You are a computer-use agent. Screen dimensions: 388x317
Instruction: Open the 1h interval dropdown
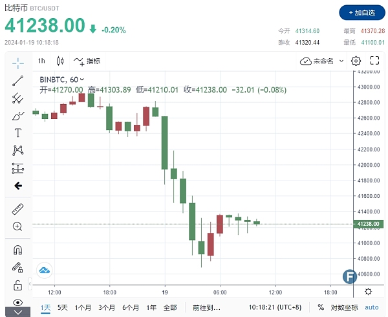(x=41, y=61)
